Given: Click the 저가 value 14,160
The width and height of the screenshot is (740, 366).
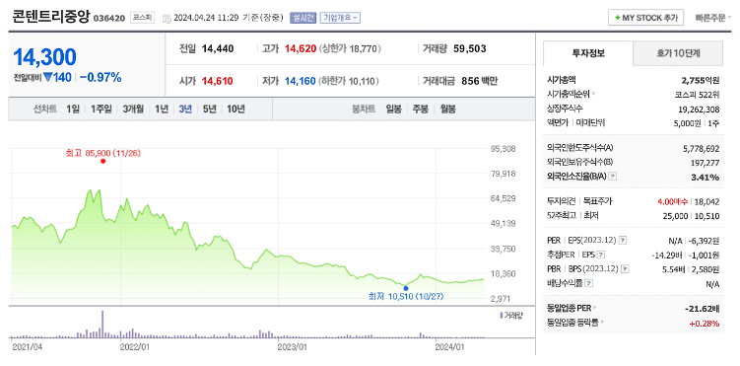Looking at the screenshot, I should (301, 81).
